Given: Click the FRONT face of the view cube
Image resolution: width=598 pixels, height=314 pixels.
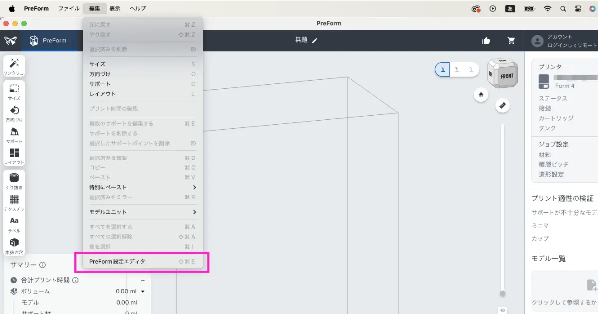Looking at the screenshot, I should click(x=507, y=76).
